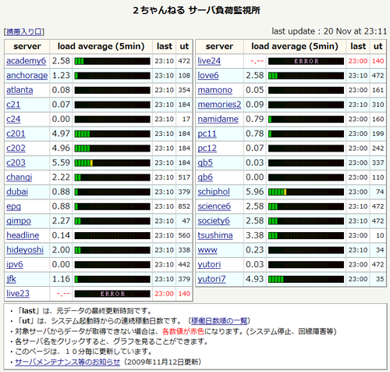390x372 pixels.
Task: Click the uptime value 560 for headline
Action: point(184,235)
